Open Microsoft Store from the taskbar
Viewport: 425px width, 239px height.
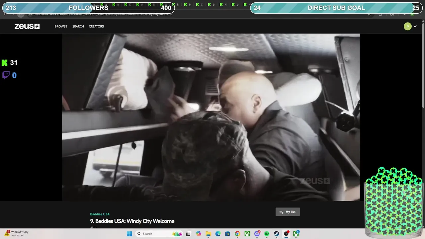click(x=227, y=234)
